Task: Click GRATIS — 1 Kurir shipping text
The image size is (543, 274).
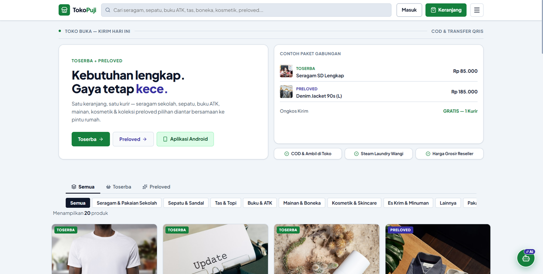Action: coord(460,111)
